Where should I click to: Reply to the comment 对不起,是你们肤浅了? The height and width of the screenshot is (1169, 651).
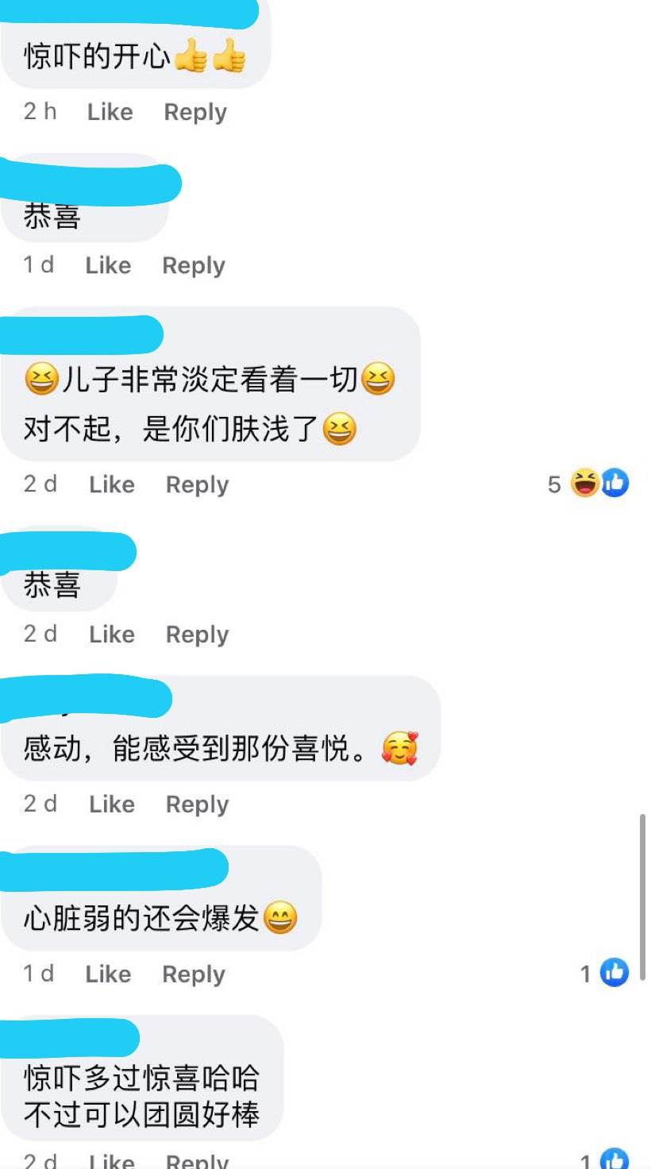(x=197, y=484)
